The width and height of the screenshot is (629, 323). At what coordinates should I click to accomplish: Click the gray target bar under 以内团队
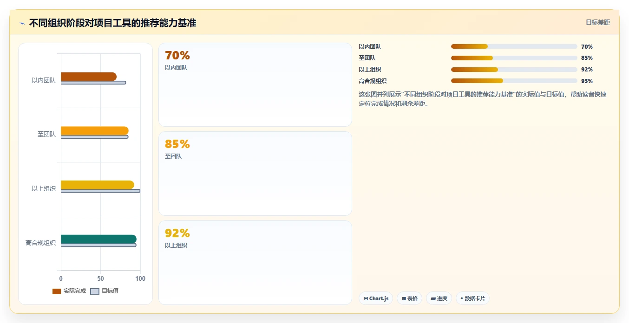point(93,83)
